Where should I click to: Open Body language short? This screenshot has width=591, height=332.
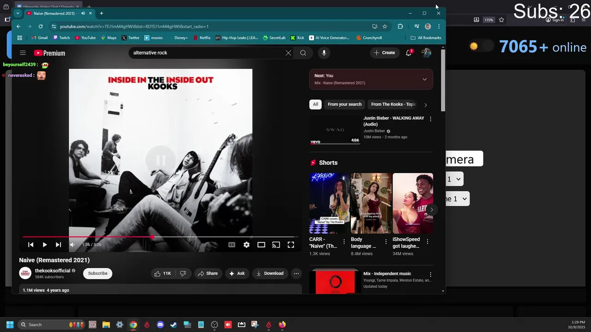coord(371,203)
